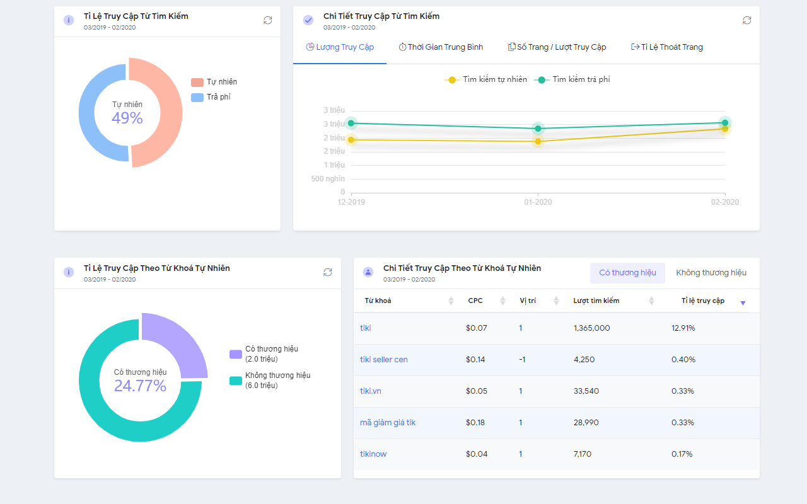Sort table by Từ khoá column
The width and height of the screenshot is (807, 504).
click(x=451, y=301)
